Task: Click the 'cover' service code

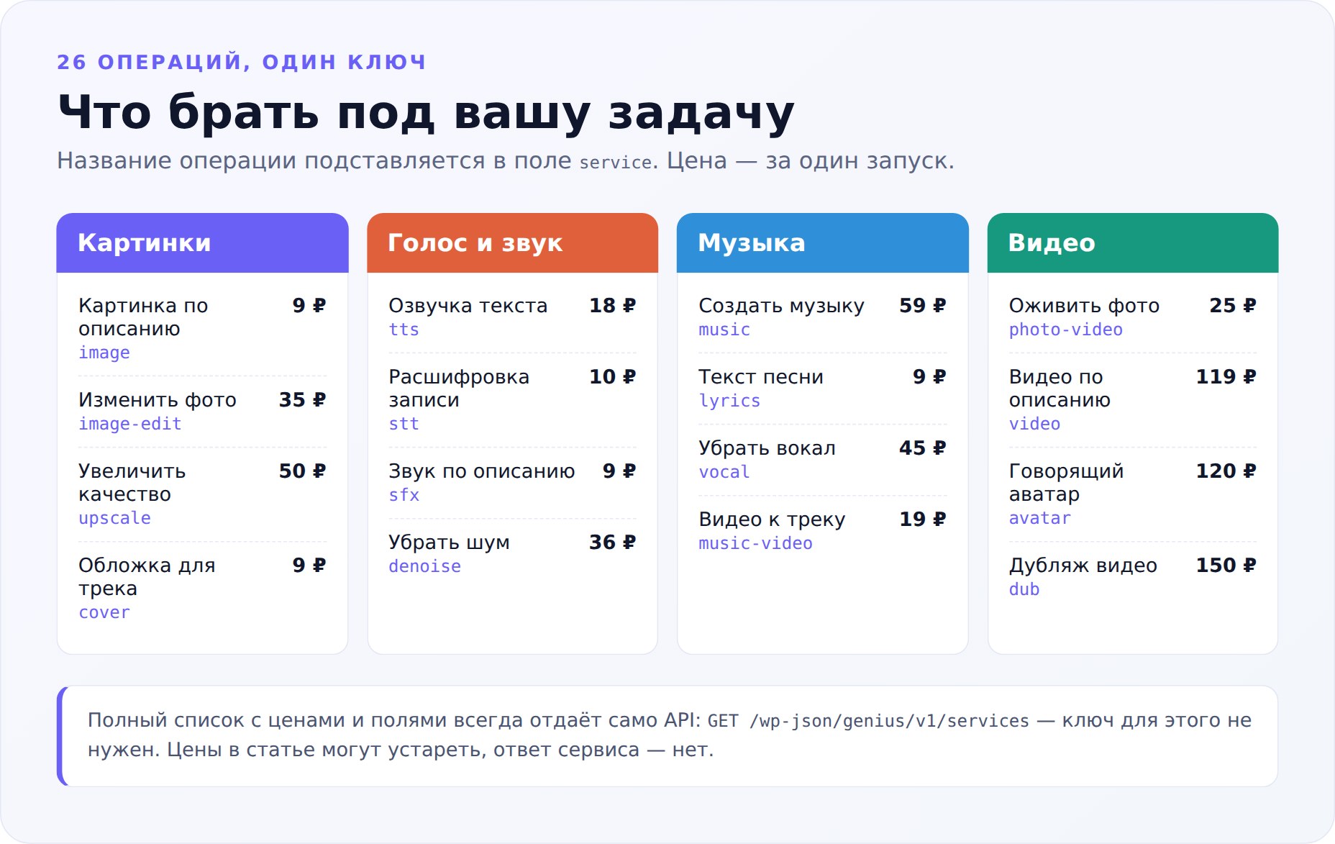Action: point(104,612)
